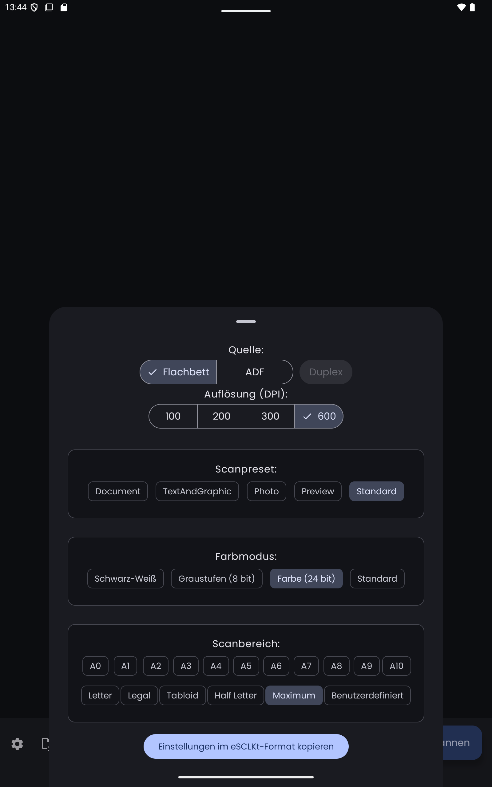
Task: Pick the Preview scan preset
Action: coord(318,491)
